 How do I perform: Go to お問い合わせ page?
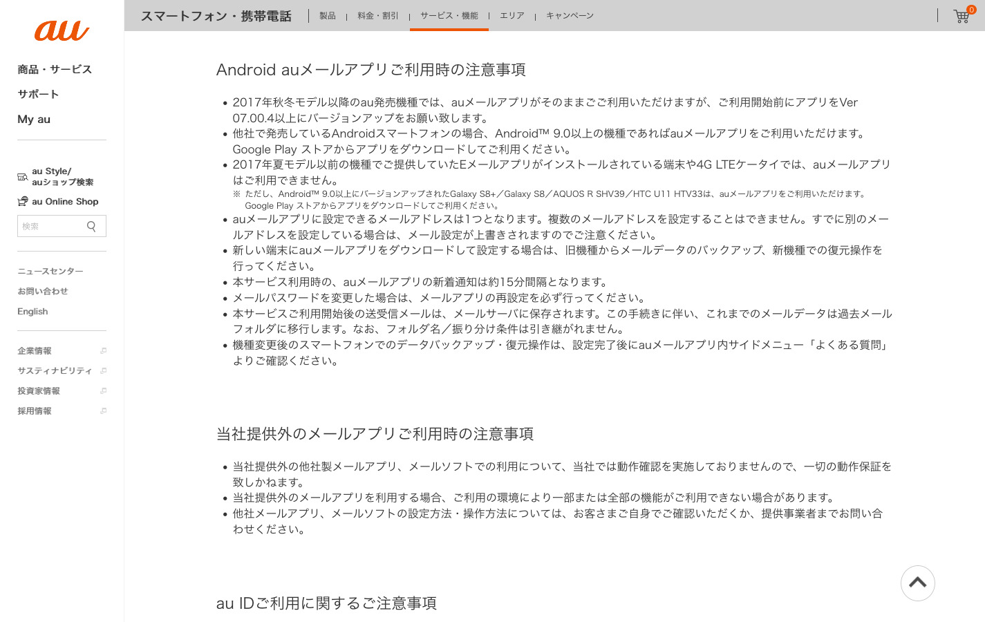point(43,292)
